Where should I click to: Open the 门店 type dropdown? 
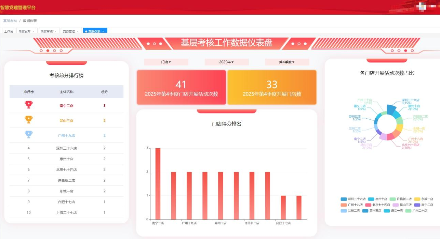point(166,62)
